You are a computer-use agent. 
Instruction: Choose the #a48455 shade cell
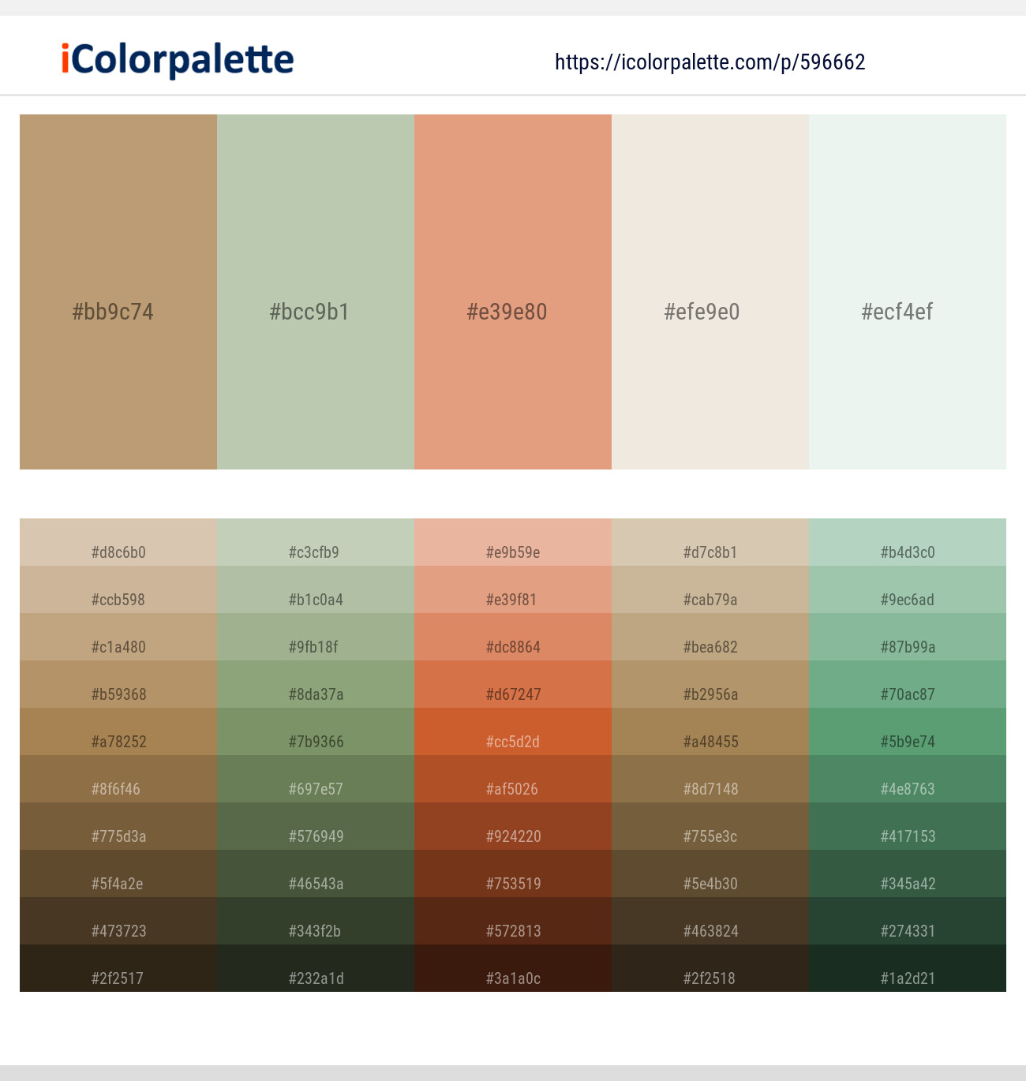click(x=710, y=731)
